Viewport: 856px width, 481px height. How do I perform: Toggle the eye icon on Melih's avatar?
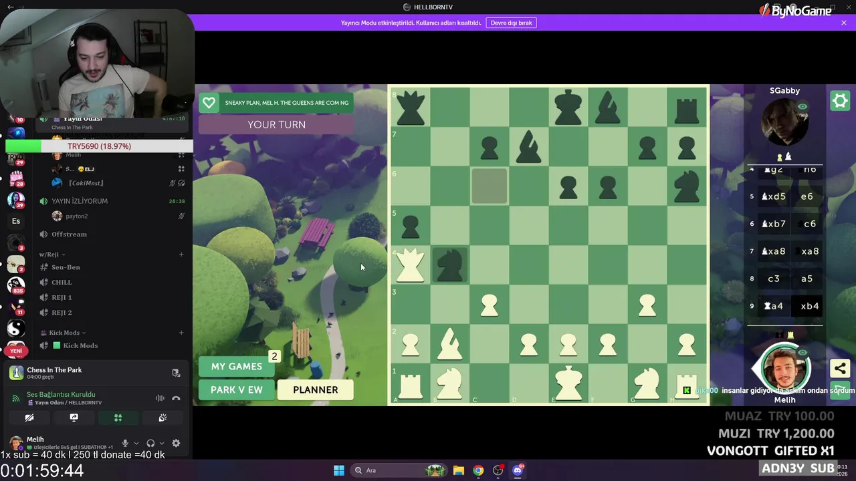coord(802,353)
